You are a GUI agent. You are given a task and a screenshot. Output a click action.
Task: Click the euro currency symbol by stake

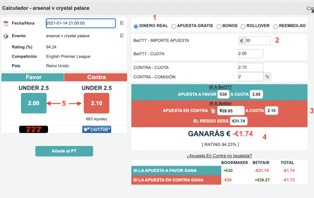coord(242,41)
